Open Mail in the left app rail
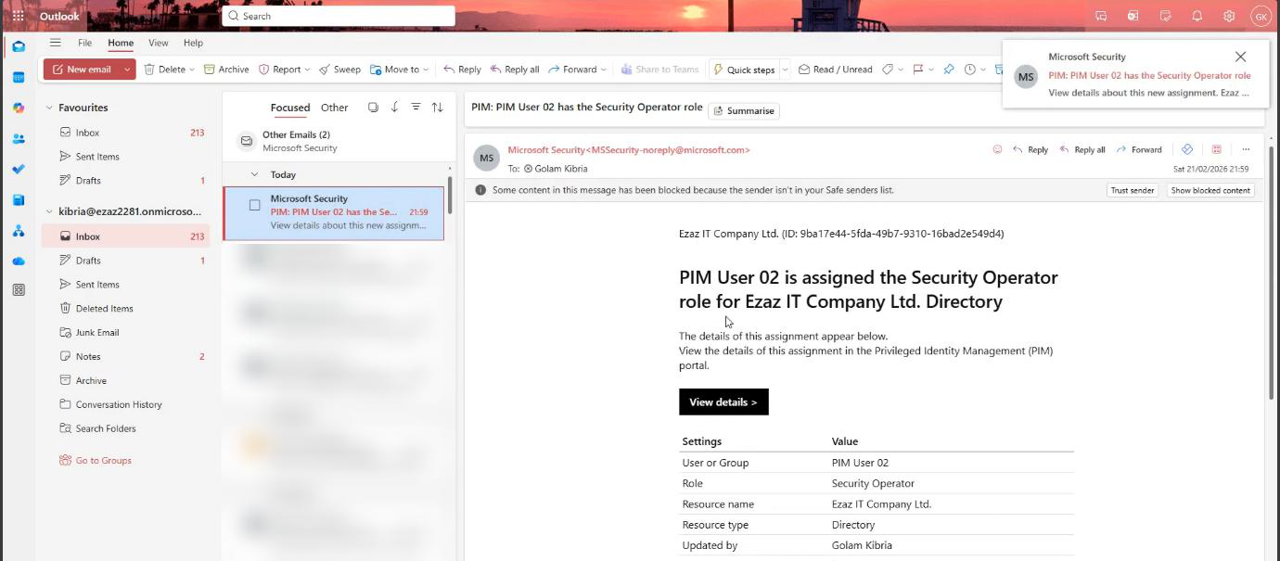Image resolution: width=1280 pixels, height=561 pixels. (x=19, y=46)
